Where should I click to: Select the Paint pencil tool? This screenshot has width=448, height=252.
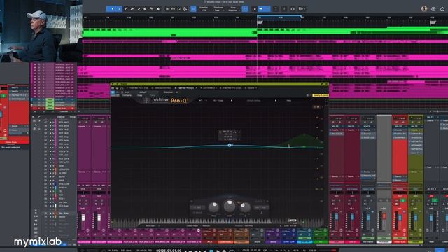126,9
